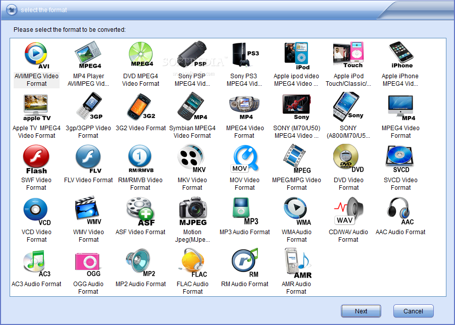This screenshot has width=455, height=325.
Task: Select the AVI/MPEG Video Format icon
Action: (x=36, y=56)
